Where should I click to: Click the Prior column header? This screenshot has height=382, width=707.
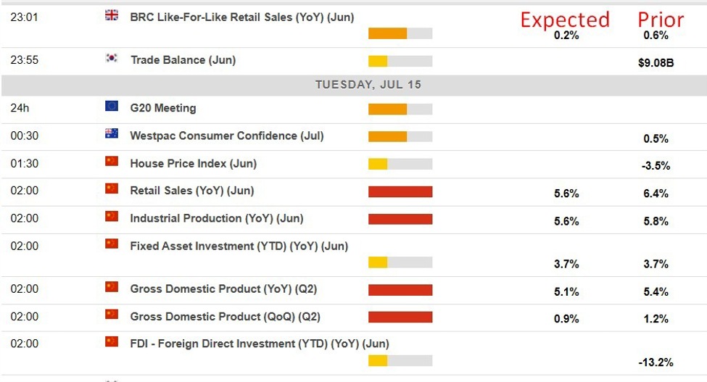click(x=661, y=20)
